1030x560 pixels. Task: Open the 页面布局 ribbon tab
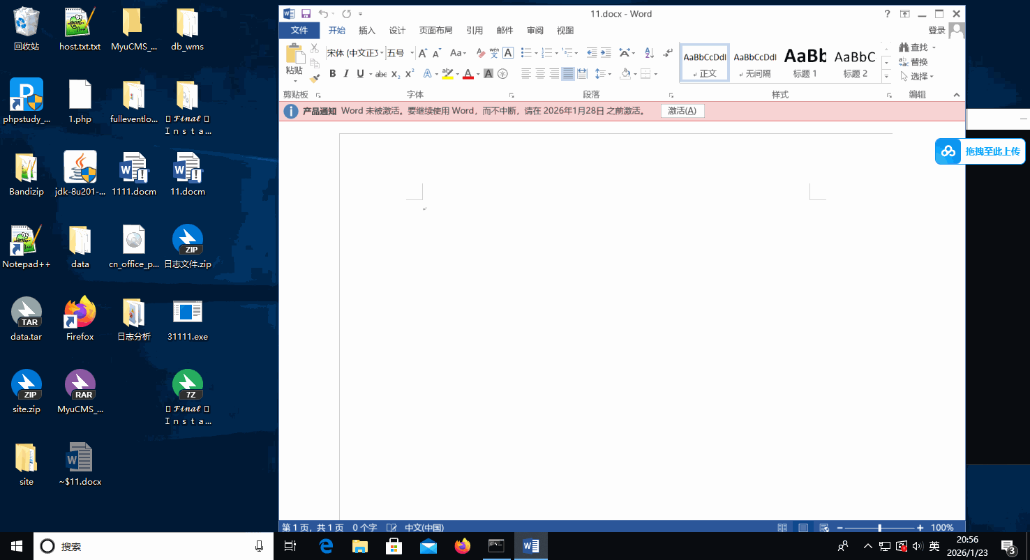[435, 30]
